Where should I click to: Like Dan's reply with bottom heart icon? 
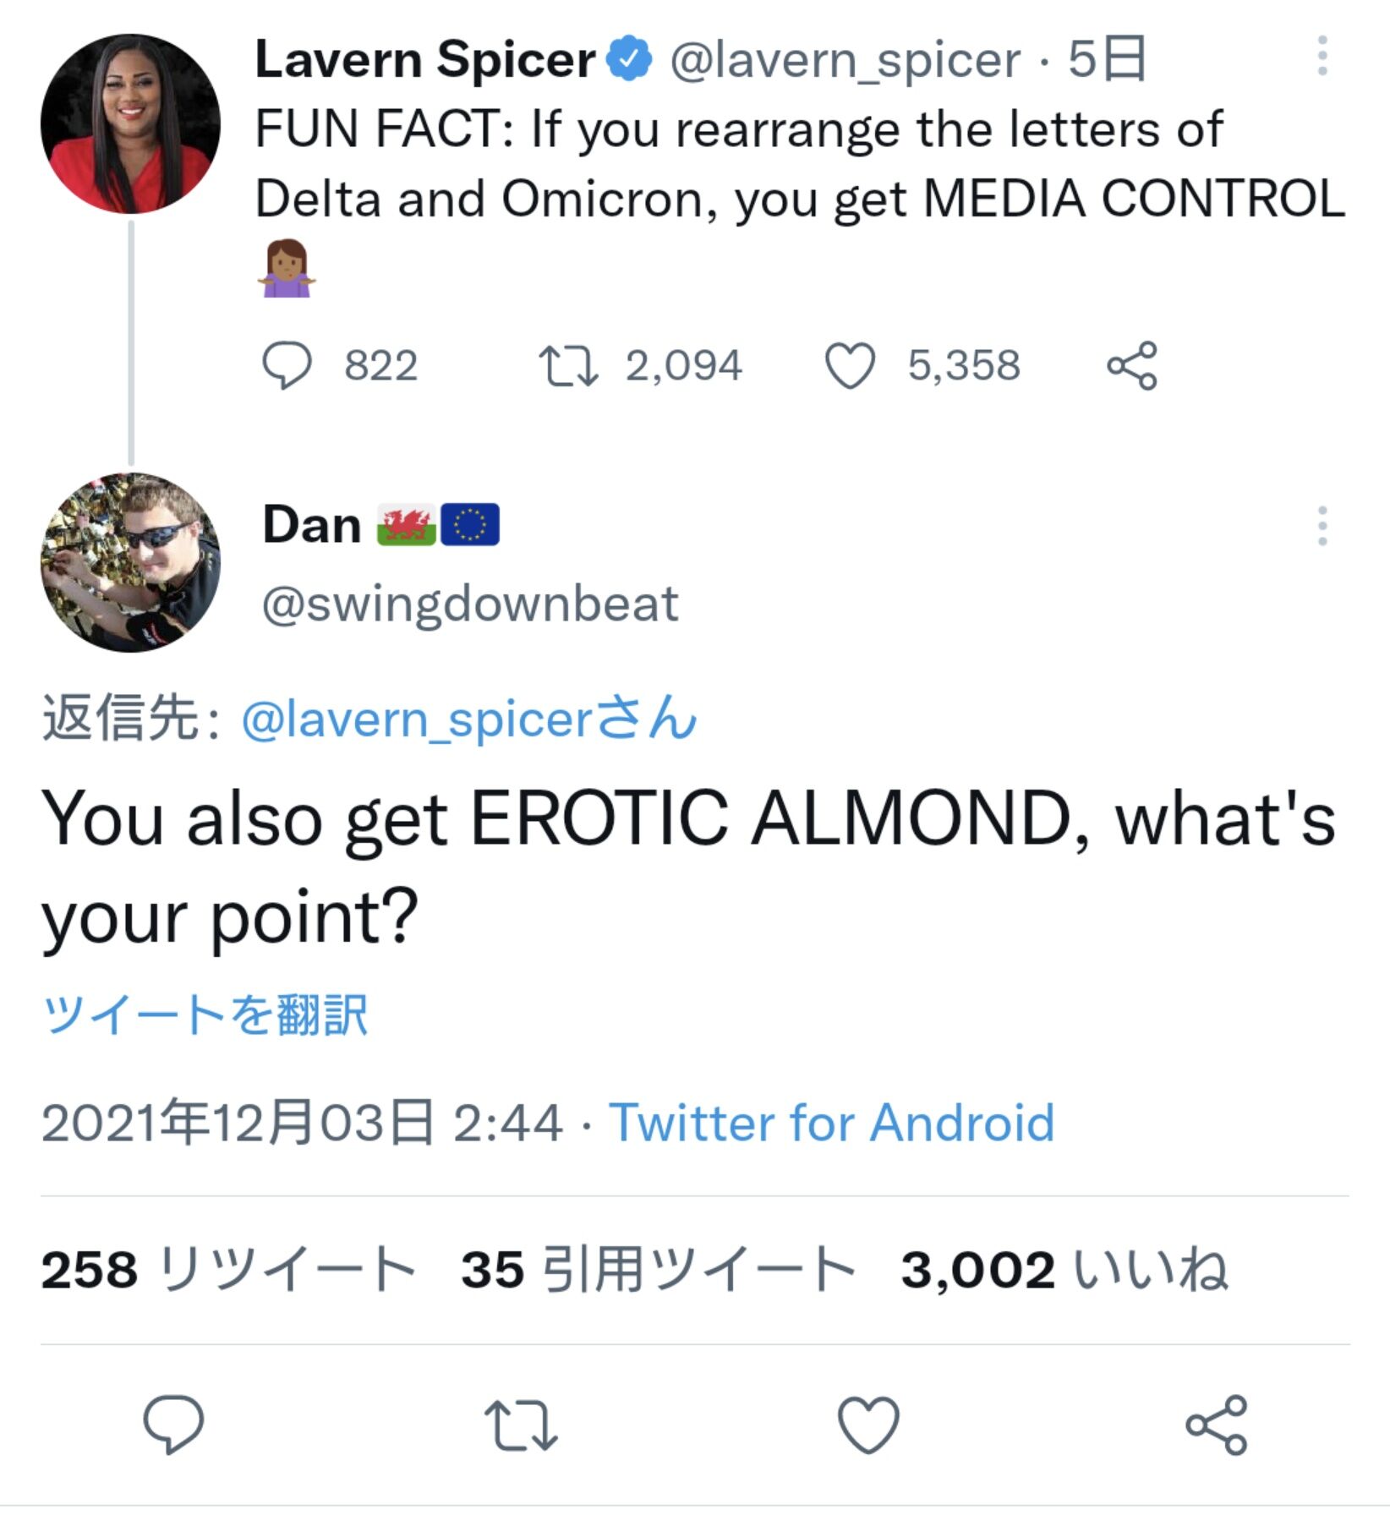(x=868, y=1425)
